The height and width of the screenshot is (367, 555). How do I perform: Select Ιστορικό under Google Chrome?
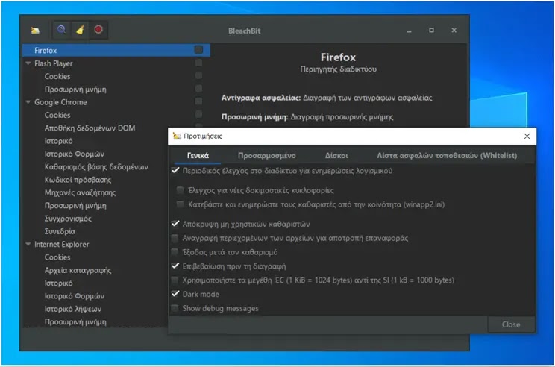coord(58,141)
